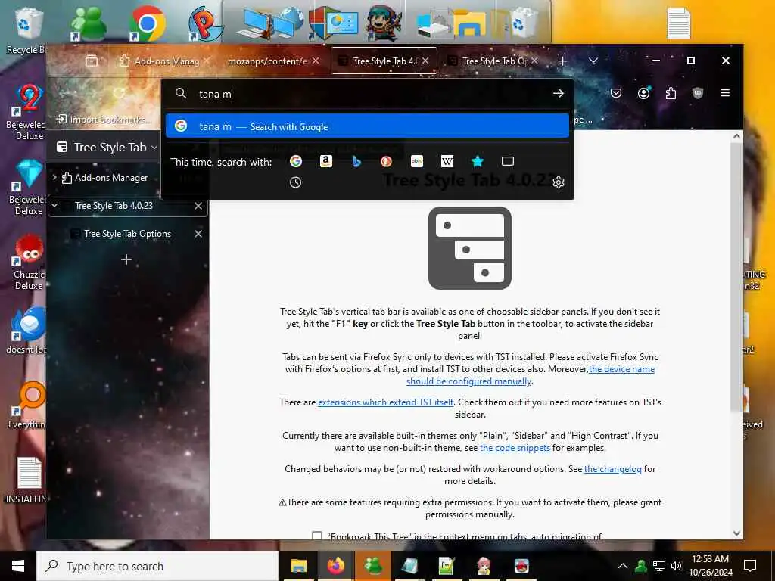Open a new tab with plus in tab strip

[x=562, y=61]
